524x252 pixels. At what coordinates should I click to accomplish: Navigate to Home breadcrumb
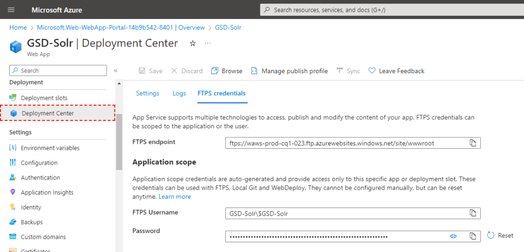pos(18,28)
